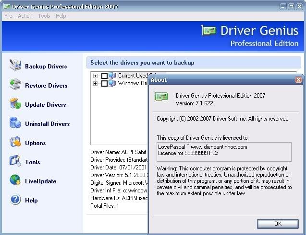
Task: Click the LiveUpdate globe icon
Action: point(15,180)
